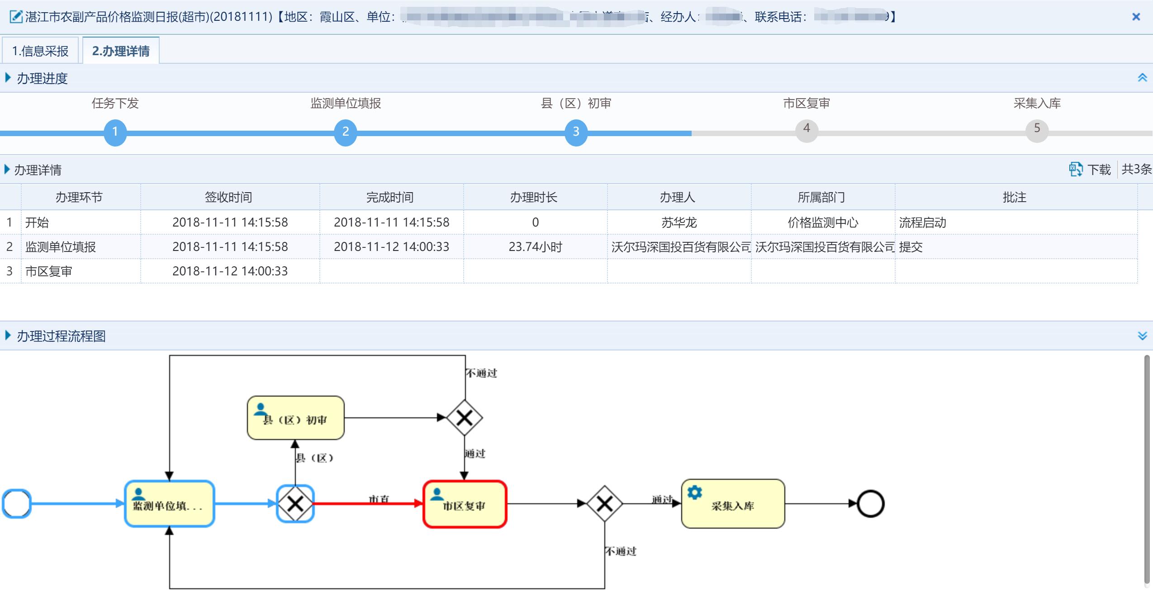This screenshot has width=1153, height=591.
Task: Click the 市区复审 red-outlined flowchart node
Action: (465, 504)
